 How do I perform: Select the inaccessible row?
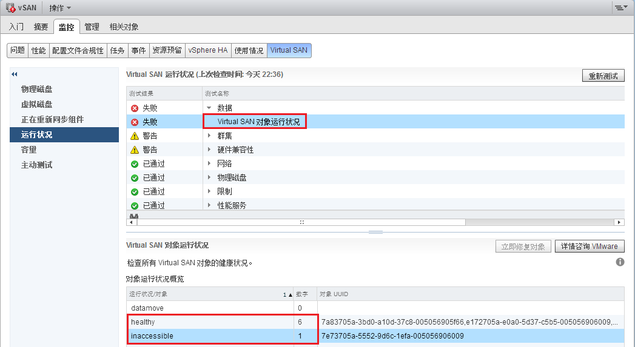click(375, 336)
